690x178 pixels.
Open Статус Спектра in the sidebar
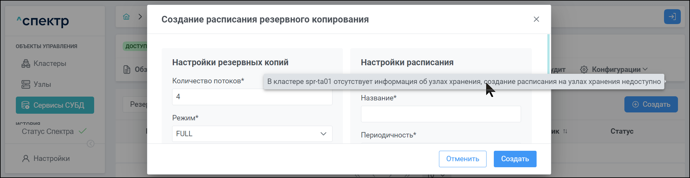click(x=48, y=131)
